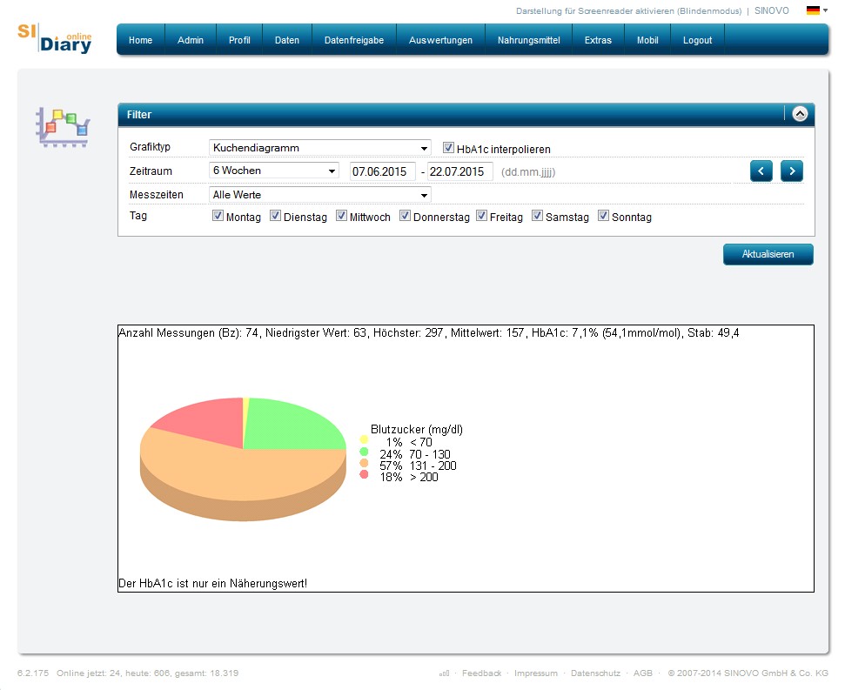Screen dimensions: 845x690
Task: Open the Nahrungsmittel menu
Action: (x=528, y=40)
